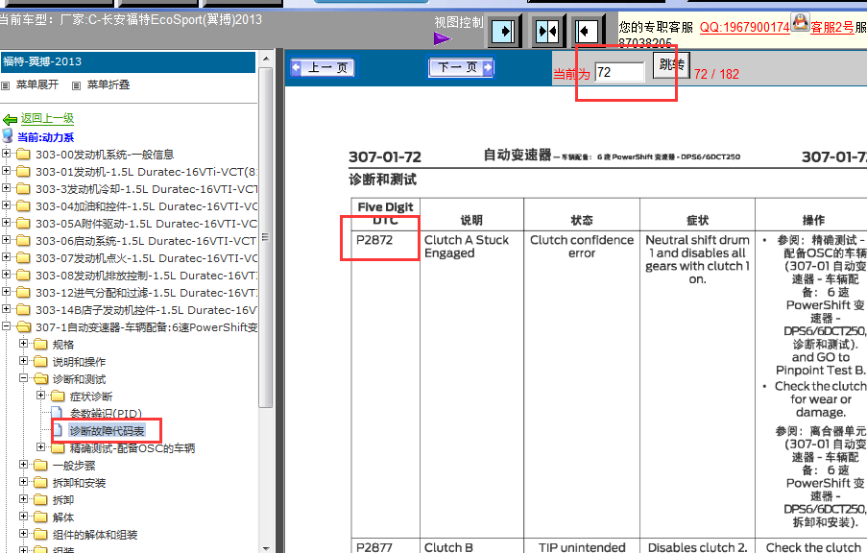
Task: Click the center-collapse view control icon
Action: (547, 31)
